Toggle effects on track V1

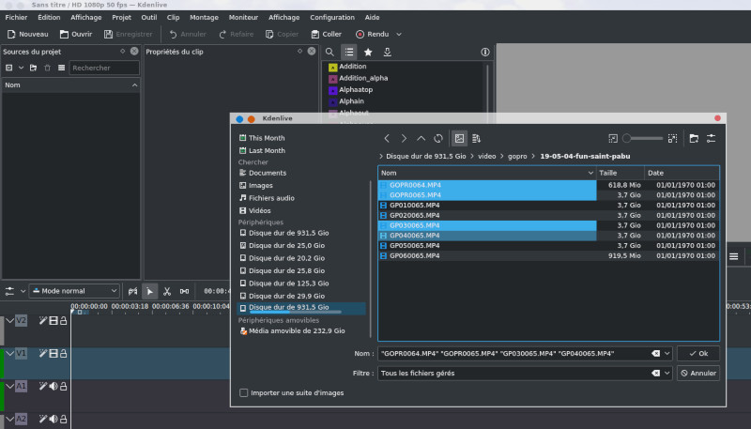[x=43, y=353]
